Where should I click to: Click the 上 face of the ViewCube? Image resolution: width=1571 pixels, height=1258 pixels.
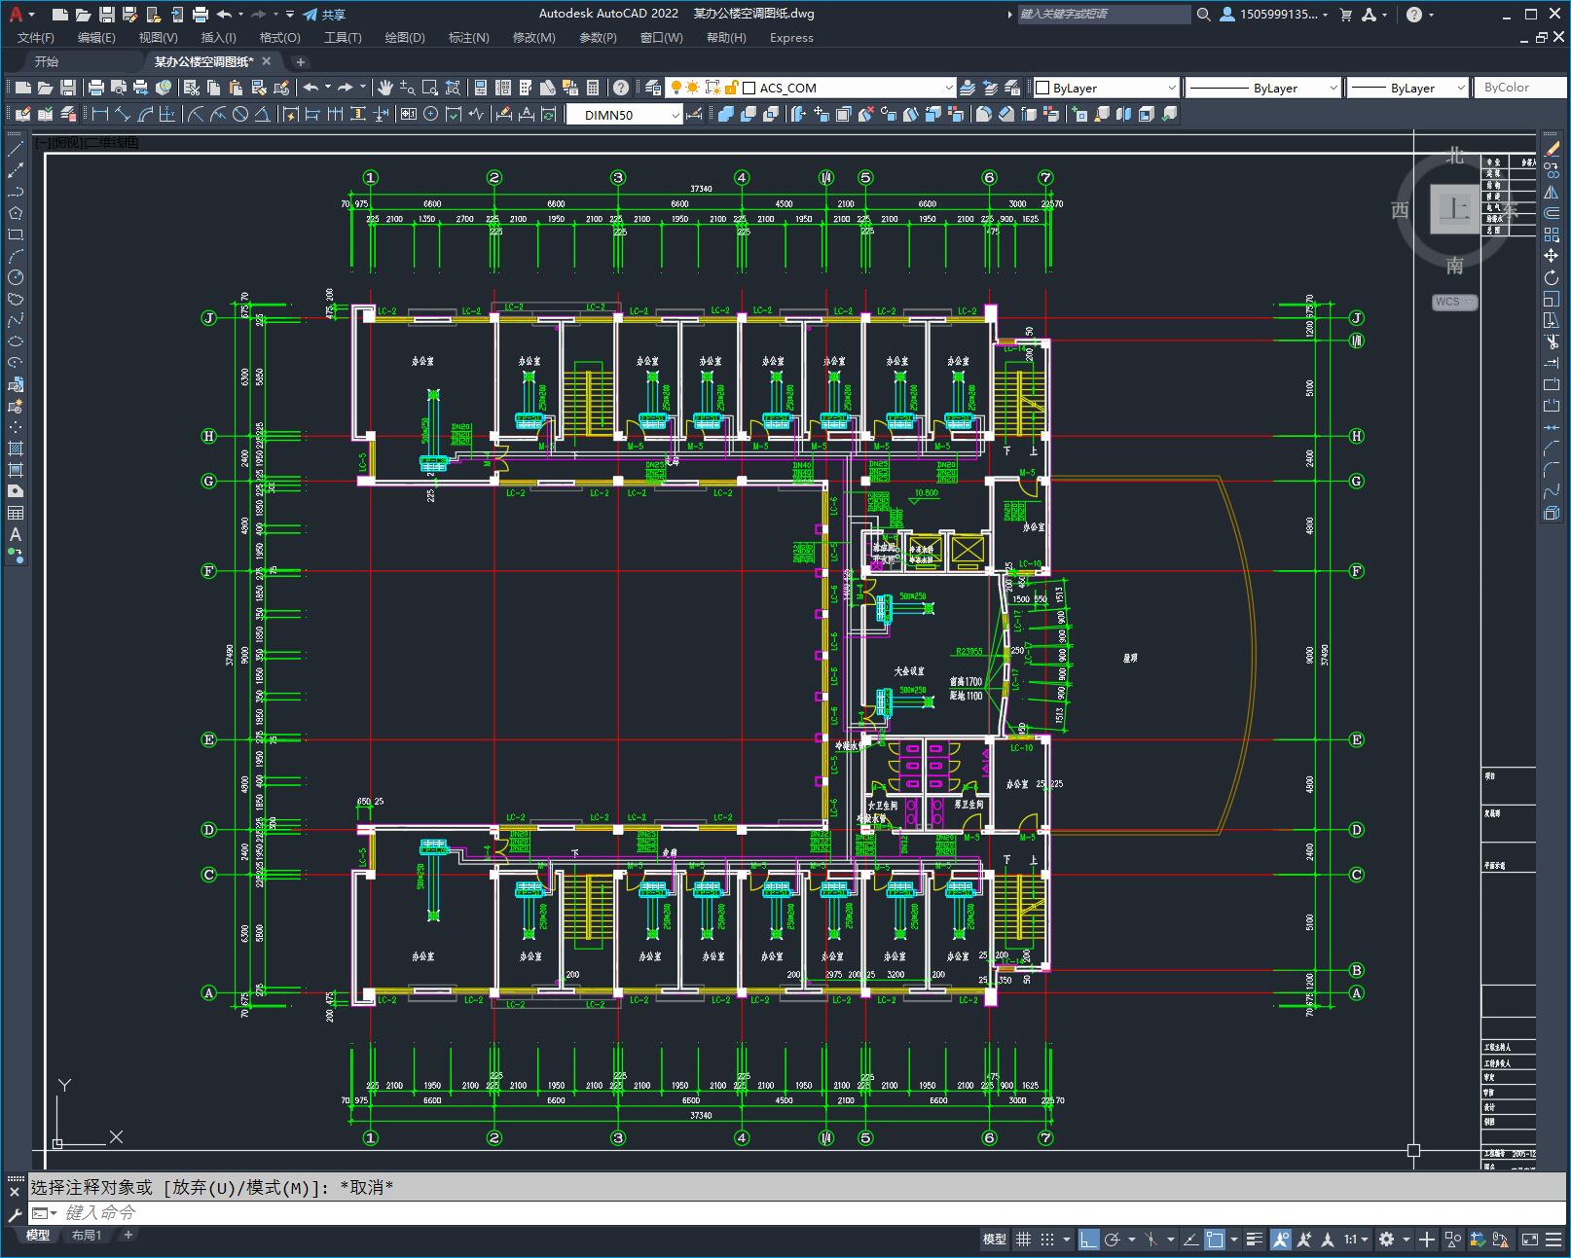[1455, 208]
